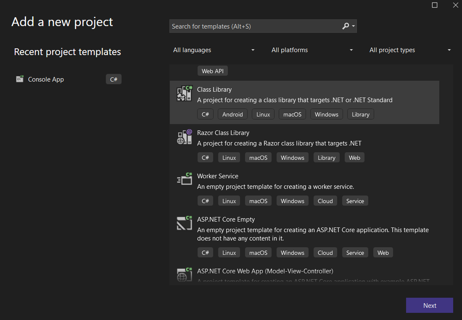Select the Class Library template title
462x320 pixels.
pyautogui.click(x=214, y=90)
